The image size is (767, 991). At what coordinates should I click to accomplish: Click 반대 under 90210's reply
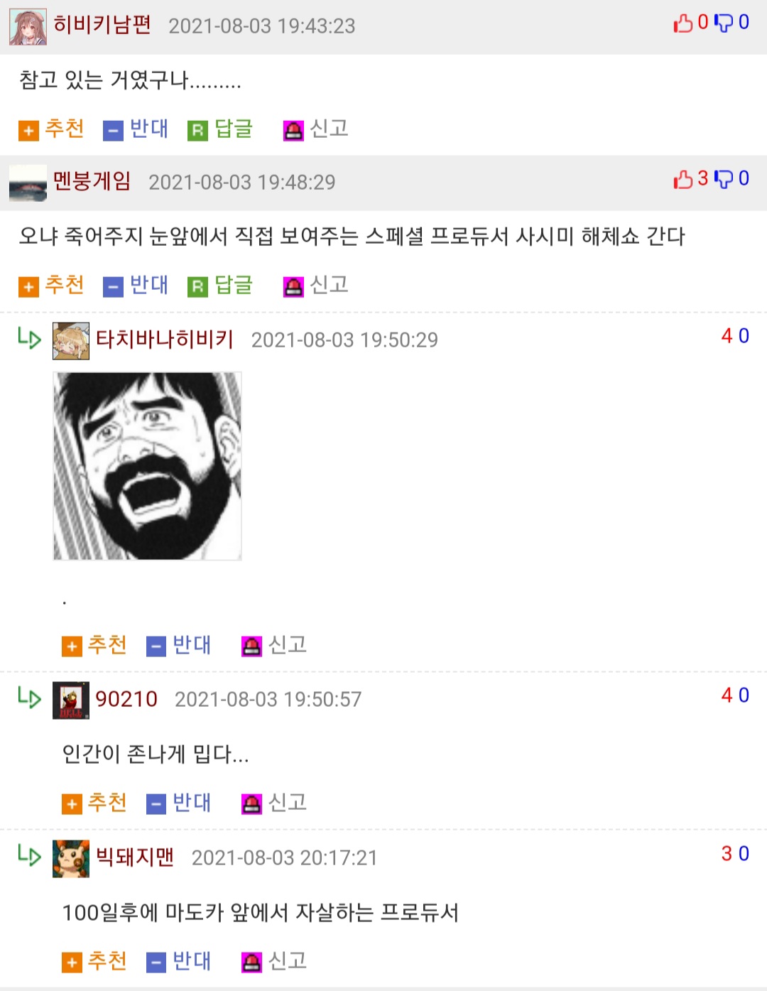click(179, 803)
